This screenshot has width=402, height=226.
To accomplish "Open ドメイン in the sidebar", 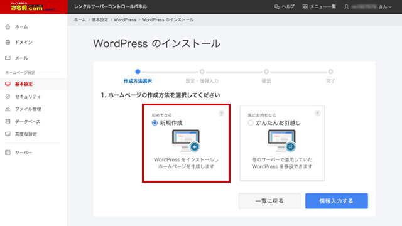I will click(24, 42).
